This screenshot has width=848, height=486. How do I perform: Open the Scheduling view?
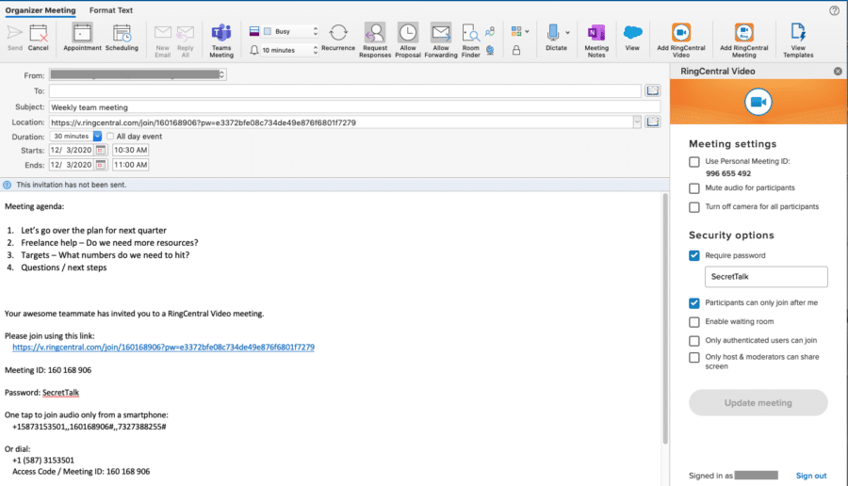(122, 38)
